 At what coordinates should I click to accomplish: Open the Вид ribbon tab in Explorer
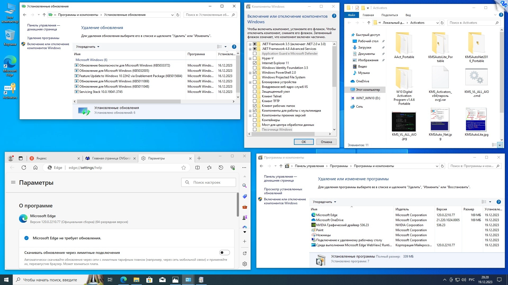pyautogui.click(x=408, y=15)
